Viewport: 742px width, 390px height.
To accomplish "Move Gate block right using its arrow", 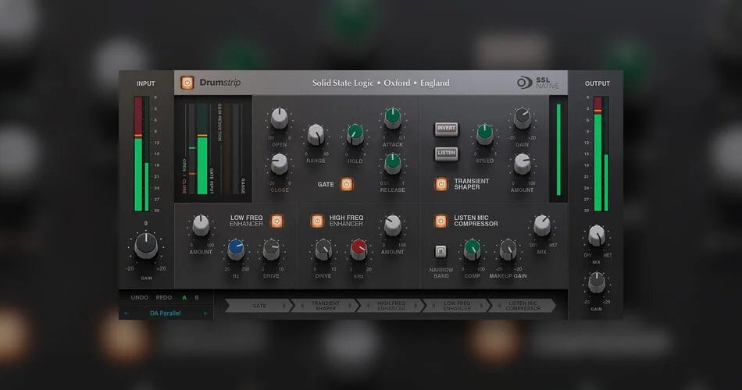I will (284, 306).
